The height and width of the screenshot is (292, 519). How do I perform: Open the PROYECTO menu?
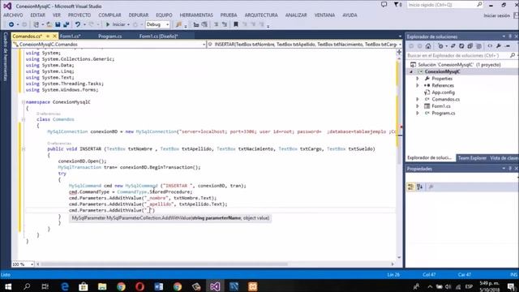coord(79,15)
